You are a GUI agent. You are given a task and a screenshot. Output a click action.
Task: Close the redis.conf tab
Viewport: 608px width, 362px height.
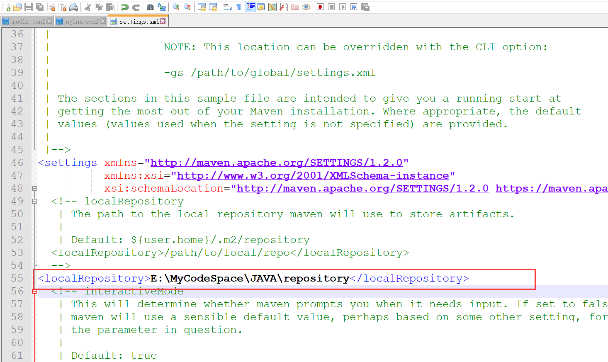click(50, 21)
